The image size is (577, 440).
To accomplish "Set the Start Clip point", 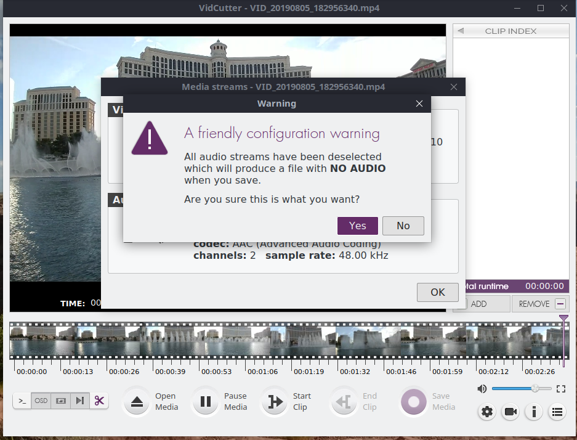I will 275,401.
